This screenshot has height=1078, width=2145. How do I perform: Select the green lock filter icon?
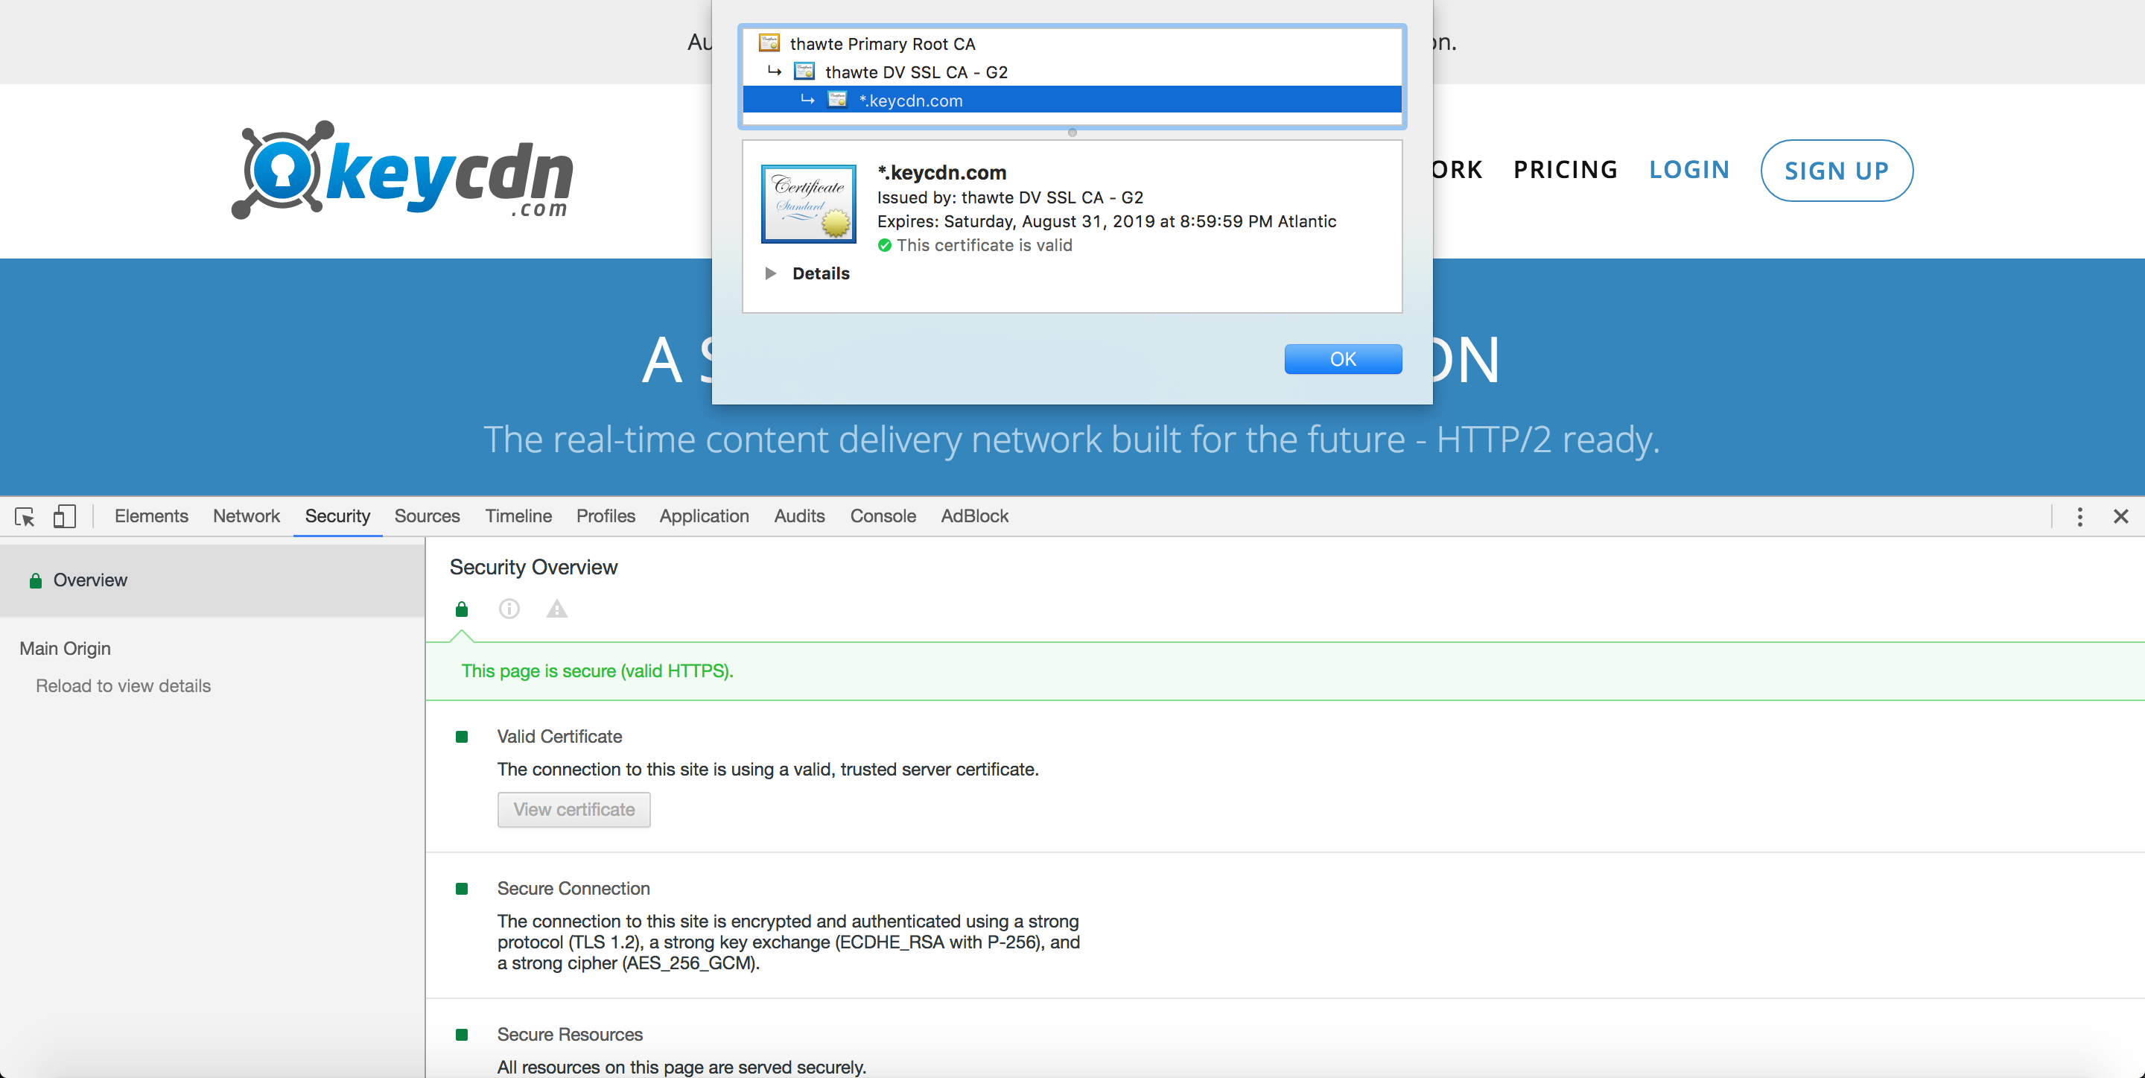coord(461,609)
